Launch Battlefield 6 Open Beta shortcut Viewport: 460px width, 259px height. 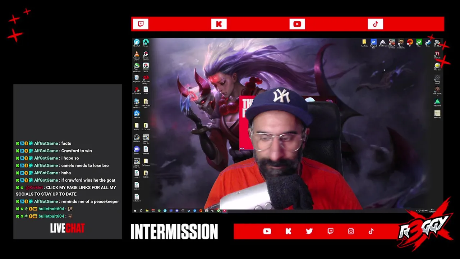pyautogui.click(x=391, y=44)
